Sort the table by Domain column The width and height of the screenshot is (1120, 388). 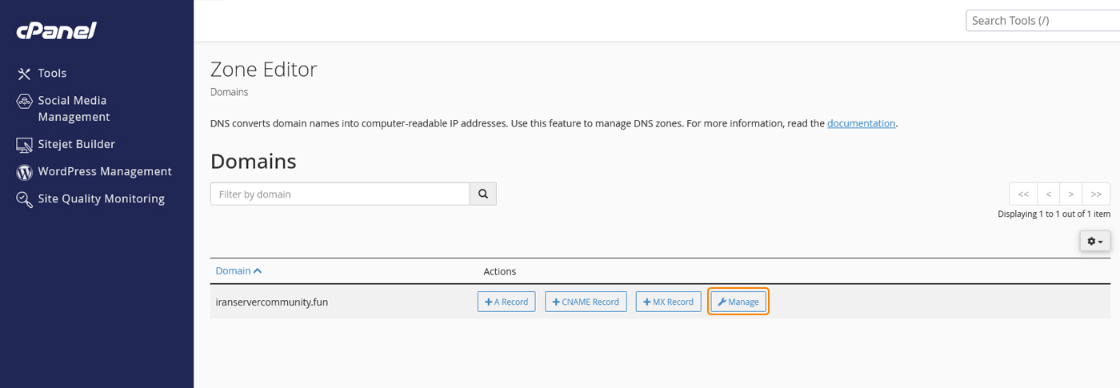click(x=238, y=271)
